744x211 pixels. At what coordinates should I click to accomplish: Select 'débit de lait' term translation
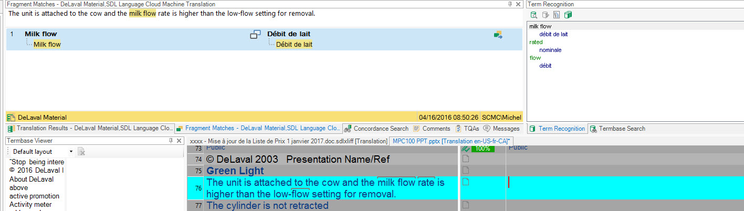[553, 34]
